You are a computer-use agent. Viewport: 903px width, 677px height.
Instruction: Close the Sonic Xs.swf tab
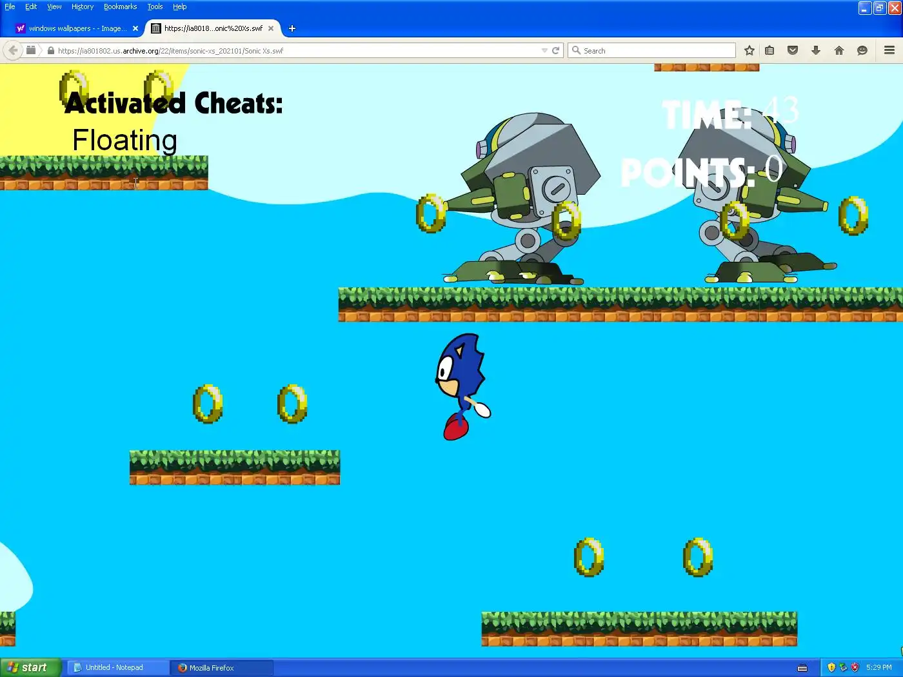click(x=271, y=28)
